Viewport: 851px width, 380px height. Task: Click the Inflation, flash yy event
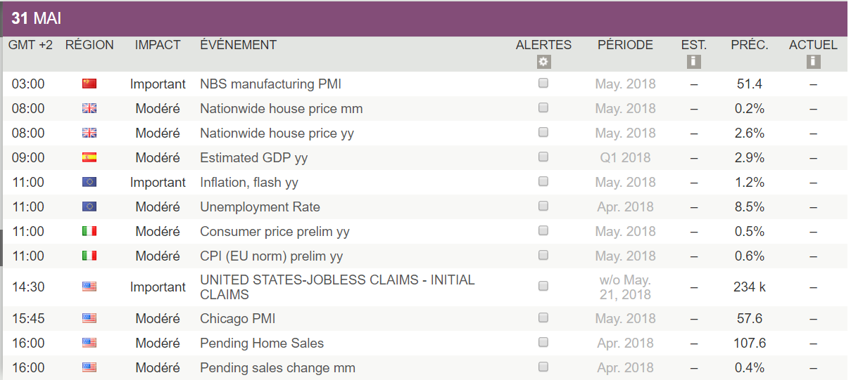coord(248,183)
